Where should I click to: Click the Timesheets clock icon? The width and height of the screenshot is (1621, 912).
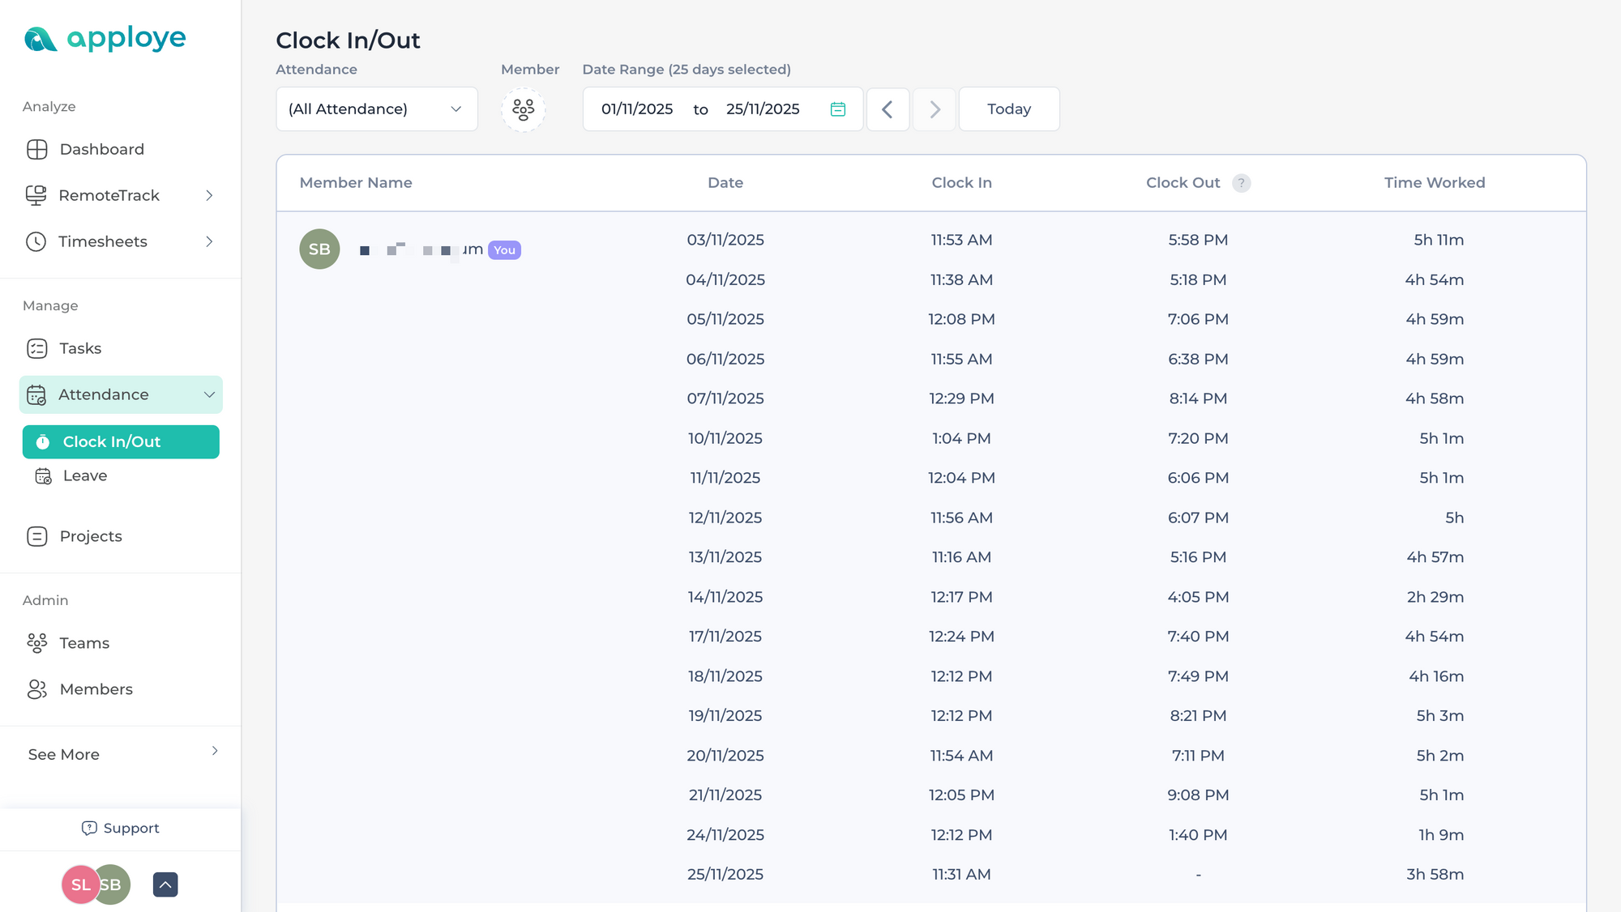tap(36, 241)
